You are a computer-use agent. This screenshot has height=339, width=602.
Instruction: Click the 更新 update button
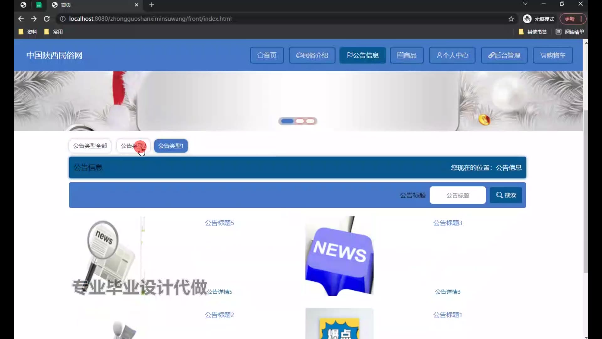pos(573,19)
